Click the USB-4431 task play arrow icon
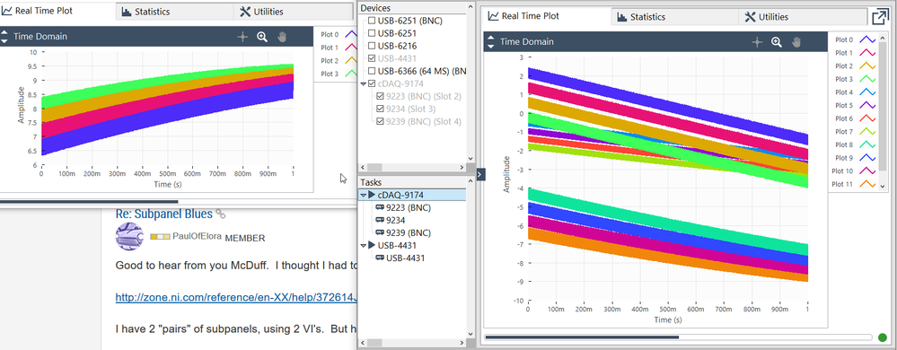Screen dimensions: 897x350 (372, 245)
